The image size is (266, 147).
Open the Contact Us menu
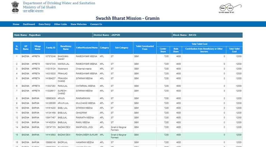tap(96, 24)
